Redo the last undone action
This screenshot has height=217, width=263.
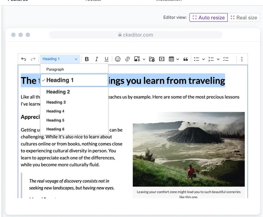point(33,59)
